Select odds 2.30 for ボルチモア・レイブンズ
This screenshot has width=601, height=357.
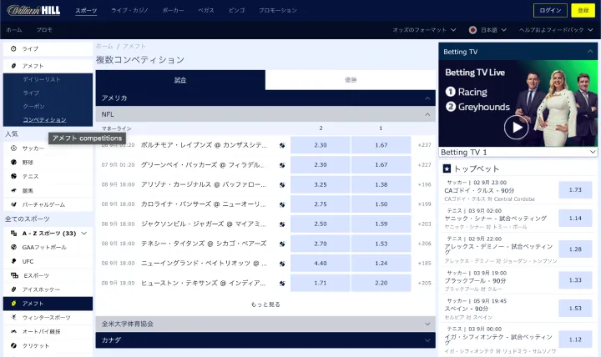click(x=320, y=145)
